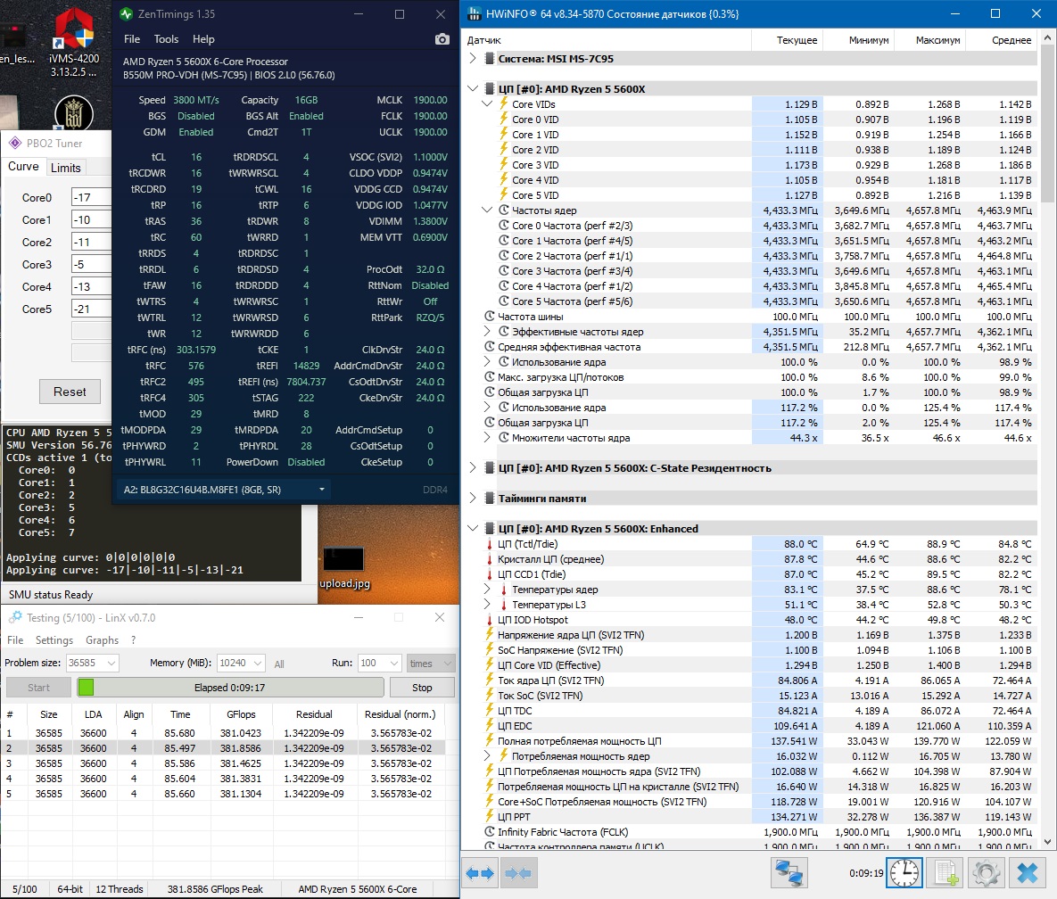Screen dimensions: 1057x899
Task: Expand Температуры L3 group
Action: [487, 605]
